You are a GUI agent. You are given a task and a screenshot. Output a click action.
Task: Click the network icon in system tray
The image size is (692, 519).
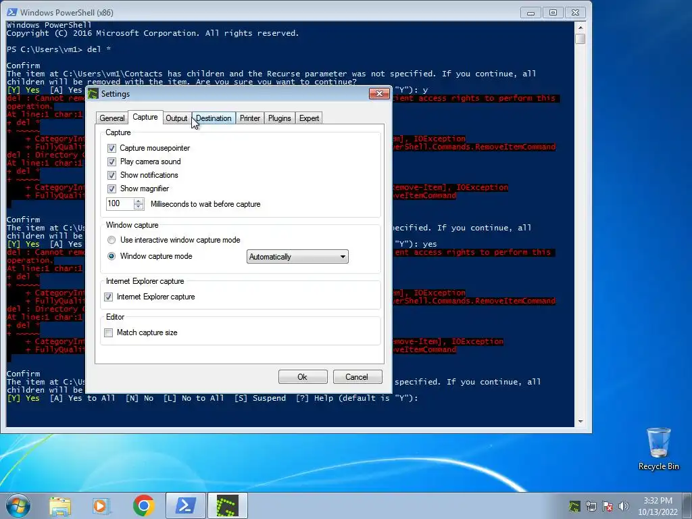coord(591,506)
